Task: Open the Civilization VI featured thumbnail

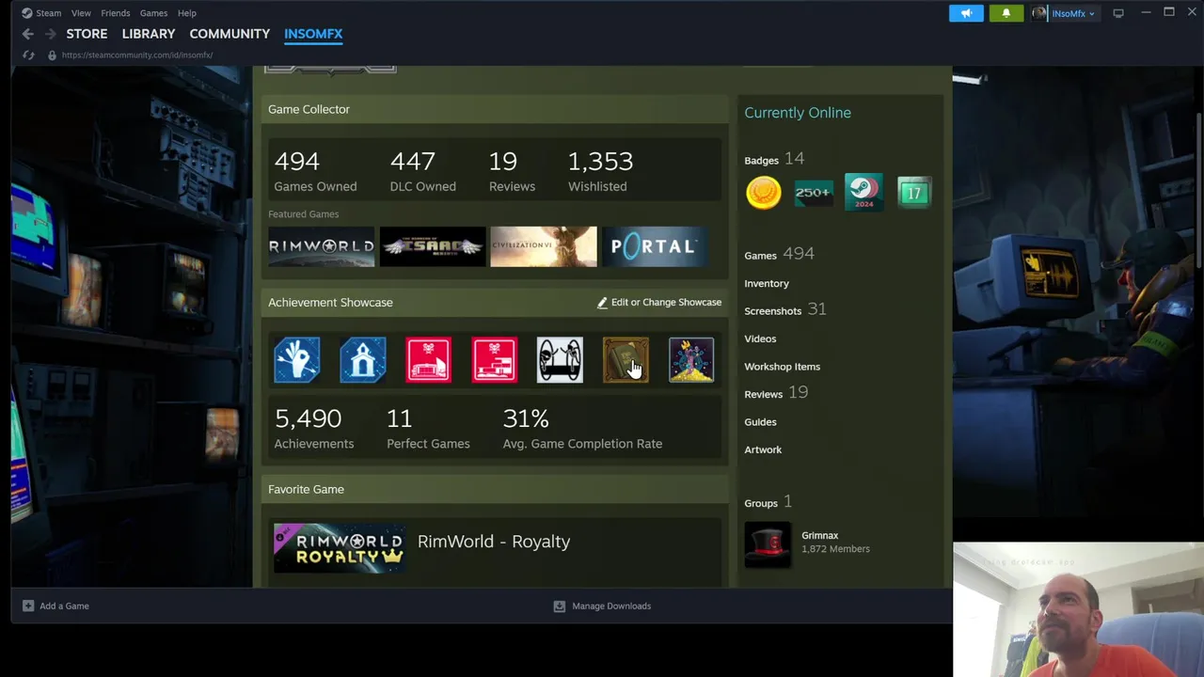Action: click(x=544, y=246)
